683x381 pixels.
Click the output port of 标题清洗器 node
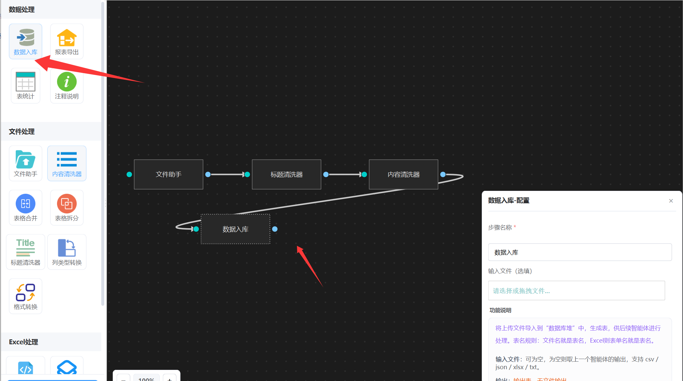pos(326,174)
